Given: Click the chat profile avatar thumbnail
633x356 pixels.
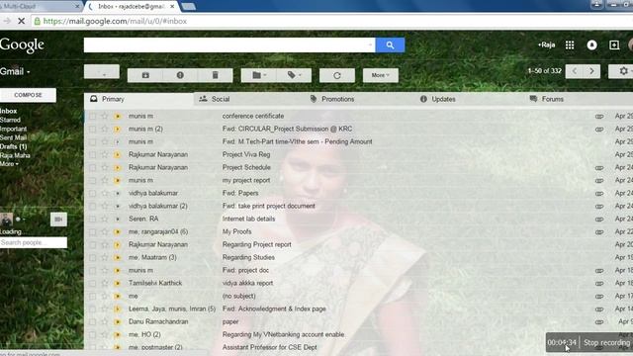Looking at the screenshot, I should point(7,220).
